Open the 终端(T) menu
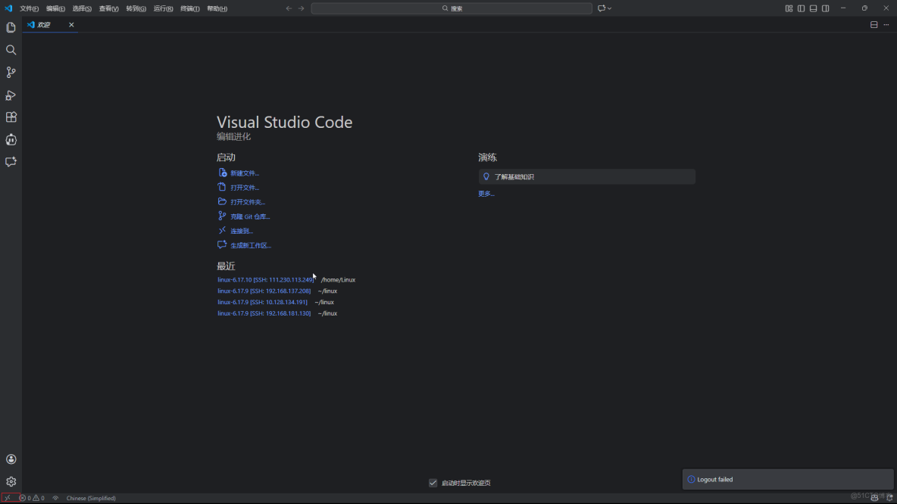This screenshot has height=504, width=897. [189, 8]
